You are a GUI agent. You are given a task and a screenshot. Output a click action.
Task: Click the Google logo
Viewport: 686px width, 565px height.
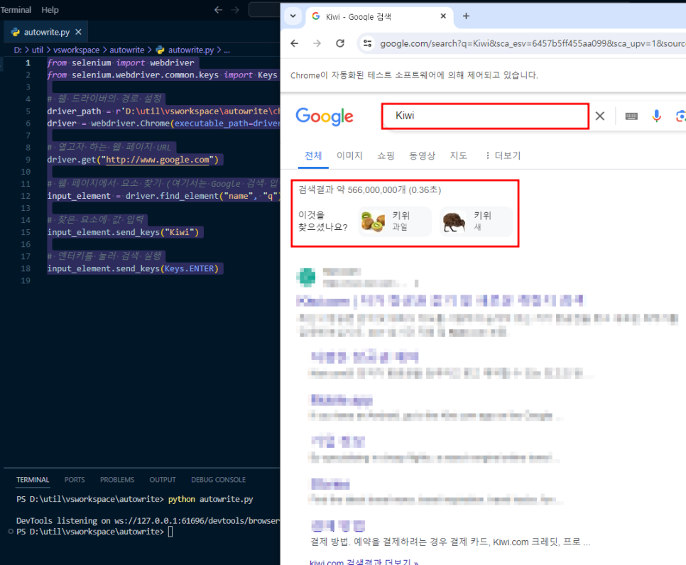click(325, 116)
